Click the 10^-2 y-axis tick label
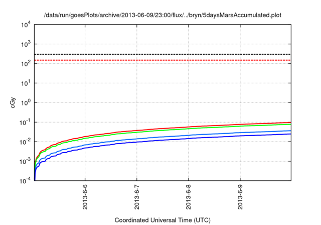 (x=25, y=142)
